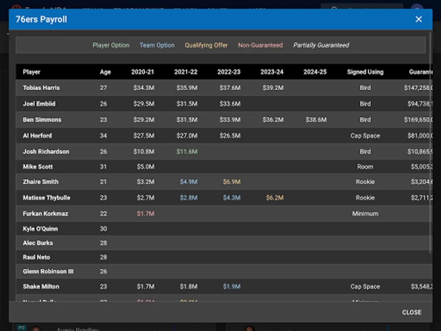This screenshot has width=441, height=331.
Task: Select the Matisse Thybulle row name
Action: (x=46, y=197)
